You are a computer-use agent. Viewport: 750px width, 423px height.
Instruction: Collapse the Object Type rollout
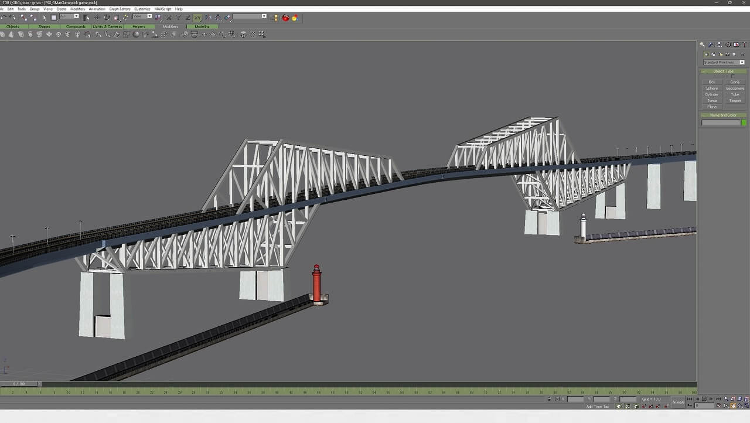723,71
